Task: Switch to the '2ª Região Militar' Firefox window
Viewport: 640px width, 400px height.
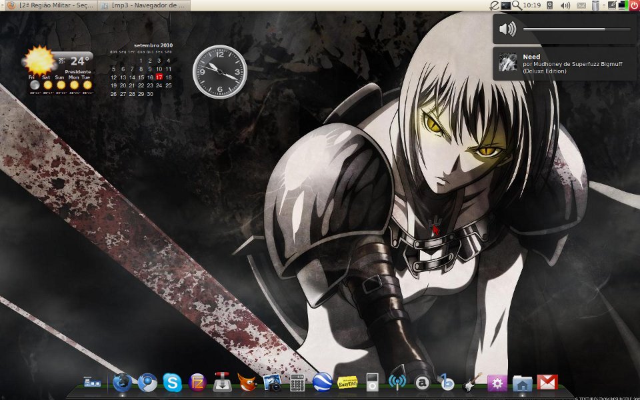Action: coord(51,5)
